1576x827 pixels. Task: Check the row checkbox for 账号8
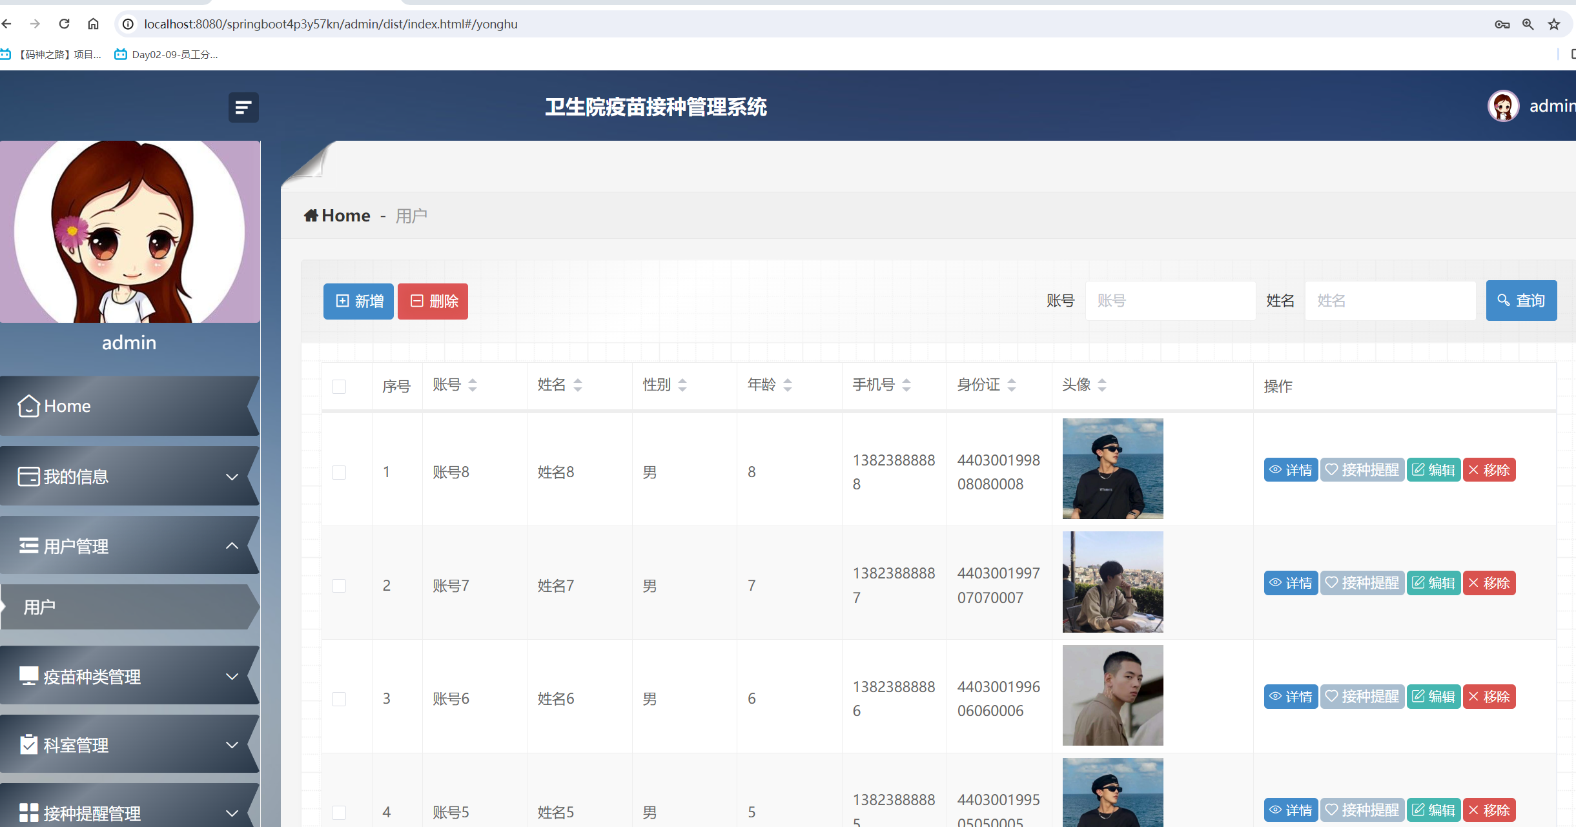pos(339,472)
